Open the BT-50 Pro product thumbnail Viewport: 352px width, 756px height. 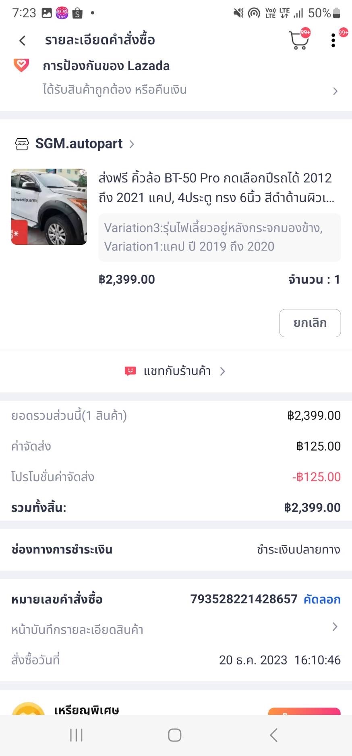(x=49, y=207)
